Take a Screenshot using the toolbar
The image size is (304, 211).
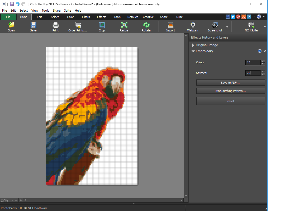coord(215,26)
